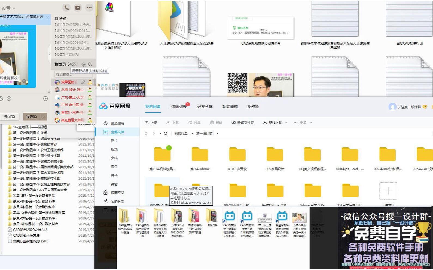
Task: Select 图片 category in sidebar
Action: tap(114, 141)
